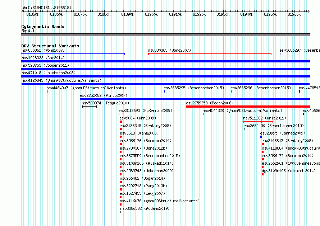
Task: Open nsv1028322 (Coe2014) variant label
Action: 43,58
